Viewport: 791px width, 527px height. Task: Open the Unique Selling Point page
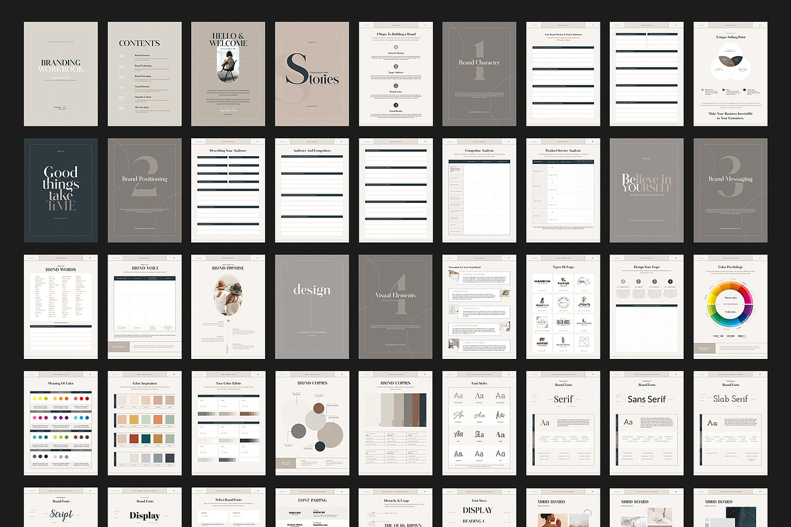click(730, 74)
